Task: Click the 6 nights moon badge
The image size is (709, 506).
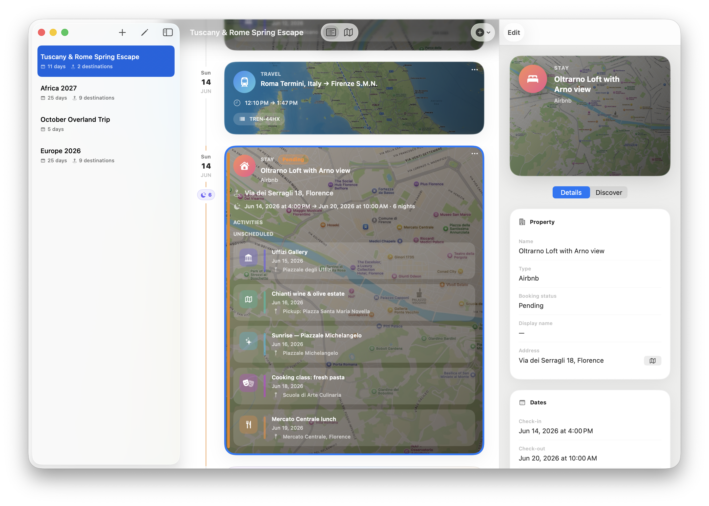Action: [x=206, y=195]
